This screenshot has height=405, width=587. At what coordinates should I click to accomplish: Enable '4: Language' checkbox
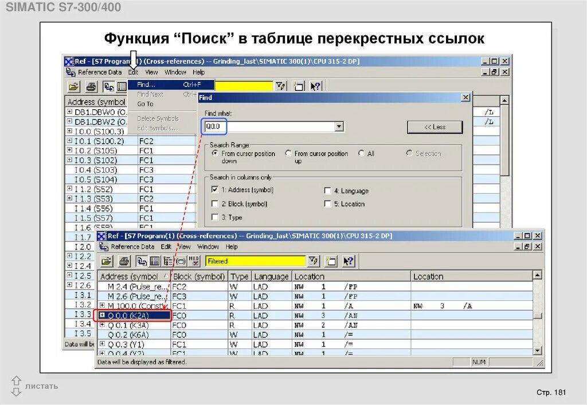click(327, 190)
